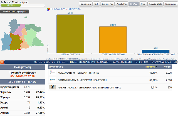Click the ΔΗΜΟΤΙΚΗ ΑΝΑΓΕΝΝΗΣΗ ΓΟΡΤΥΝΑΣ party logo
Image resolution: width=178 pixels, height=118 pixels.
52,87
